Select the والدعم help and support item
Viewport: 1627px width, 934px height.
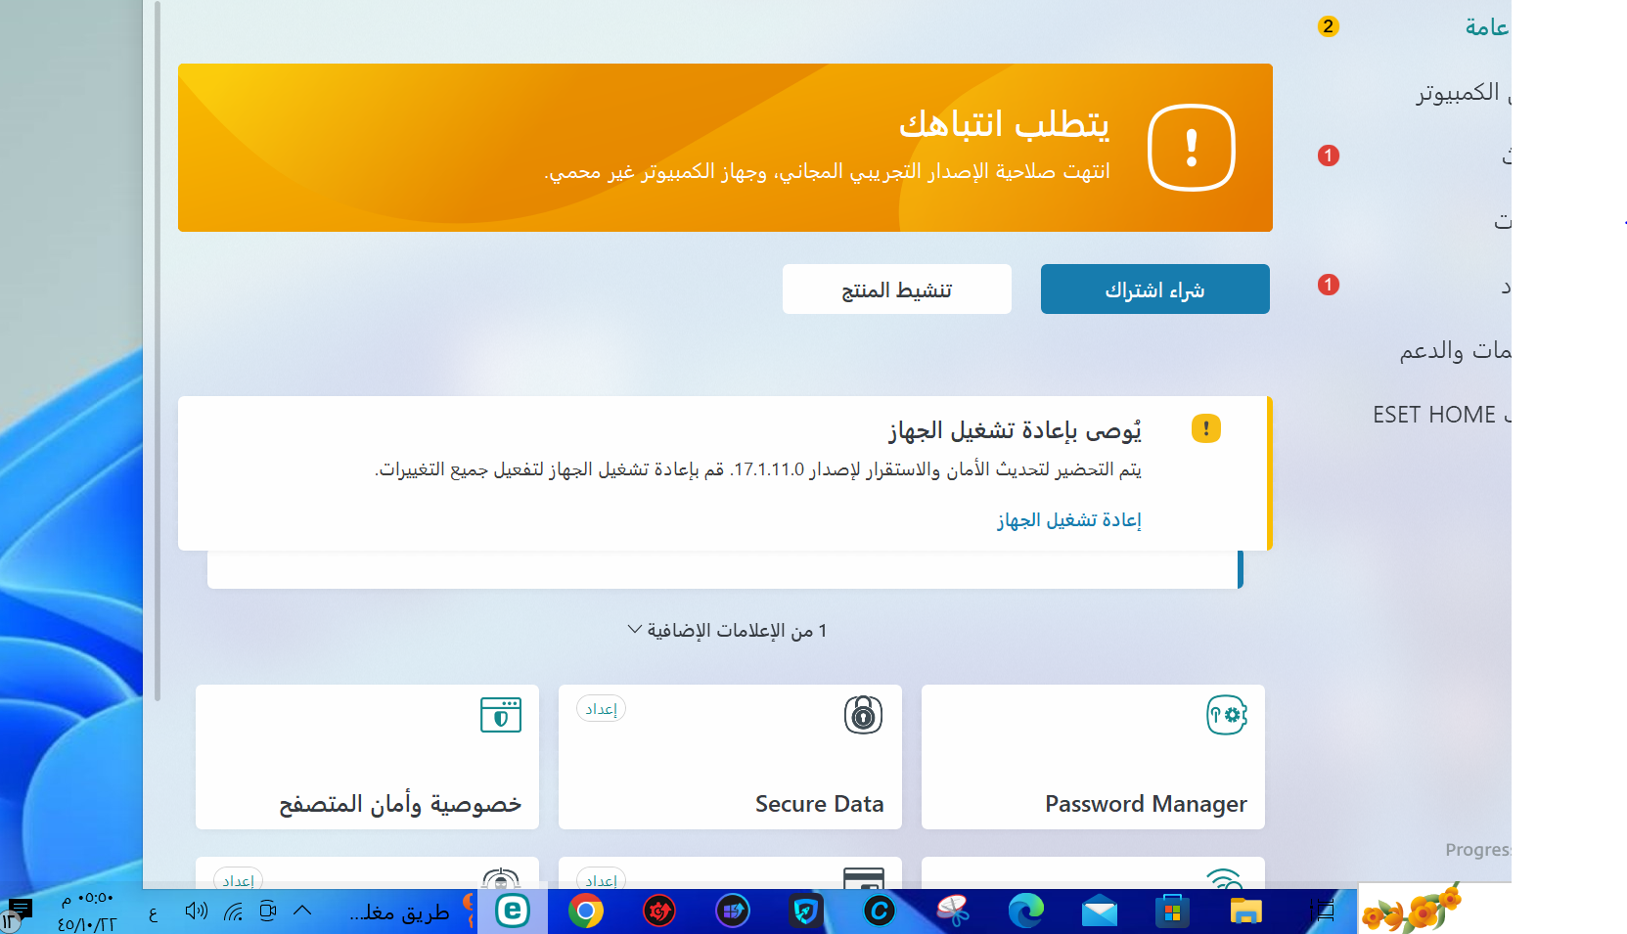[1455, 350]
